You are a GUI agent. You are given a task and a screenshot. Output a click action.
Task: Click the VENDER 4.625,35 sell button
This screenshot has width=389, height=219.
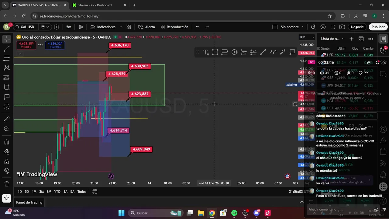point(26,45)
